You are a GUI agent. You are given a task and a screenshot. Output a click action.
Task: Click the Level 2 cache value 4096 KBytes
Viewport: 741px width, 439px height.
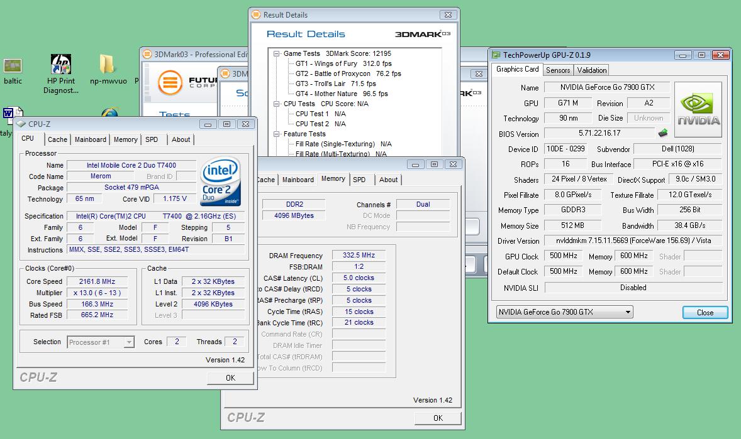pos(213,304)
